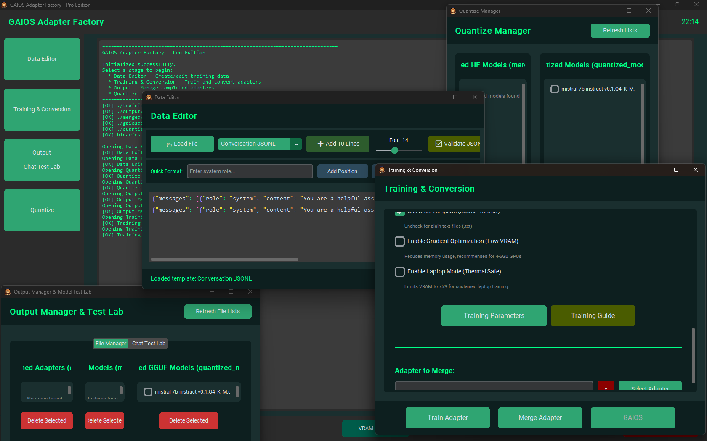Click 'Loaded template: Conversation JSONL' status text
This screenshot has width=707, height=441.
pos(201,279)
